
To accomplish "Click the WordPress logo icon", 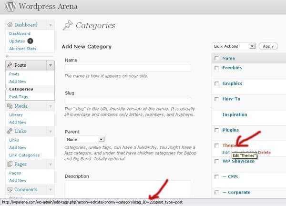I will tap(10, 6).
